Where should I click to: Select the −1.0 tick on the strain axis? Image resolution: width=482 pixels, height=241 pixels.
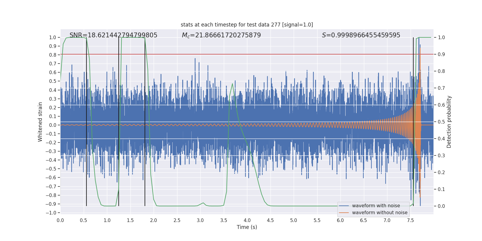coord(51,213)
